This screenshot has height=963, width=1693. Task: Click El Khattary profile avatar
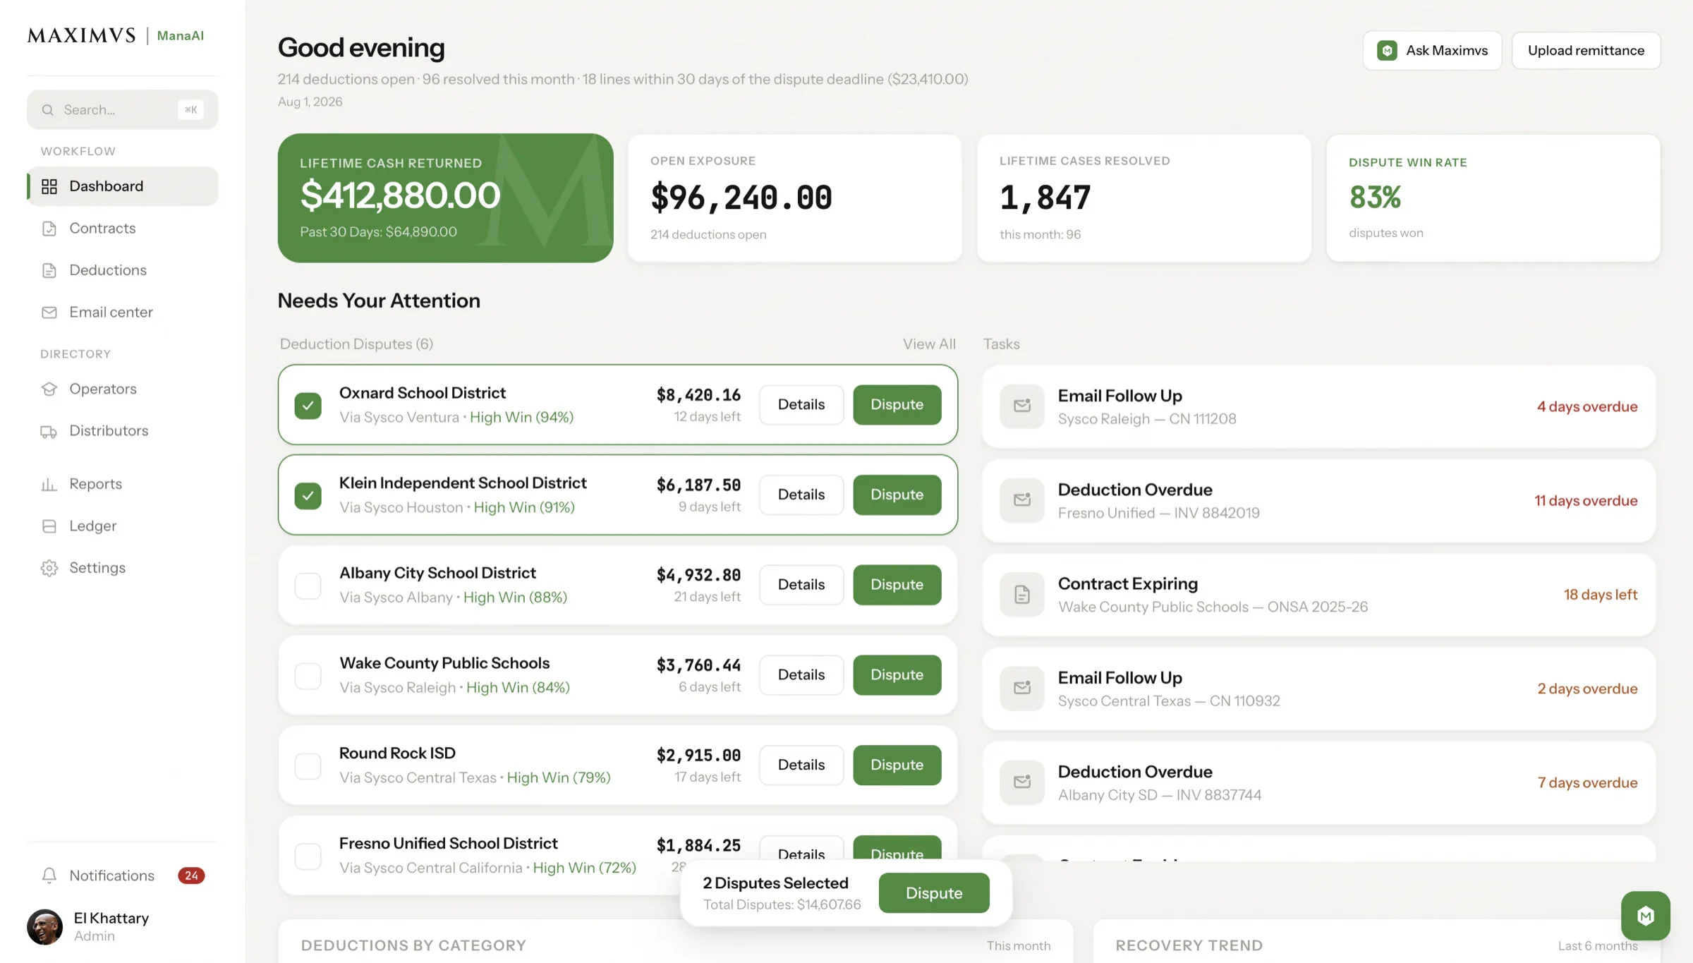point(44,926)
